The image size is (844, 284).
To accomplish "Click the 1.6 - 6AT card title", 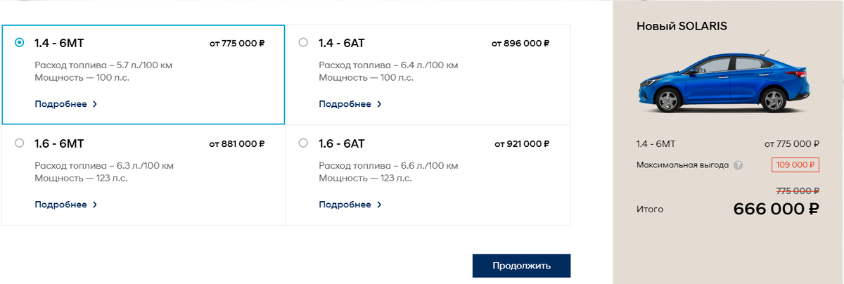I will point(341,143).
